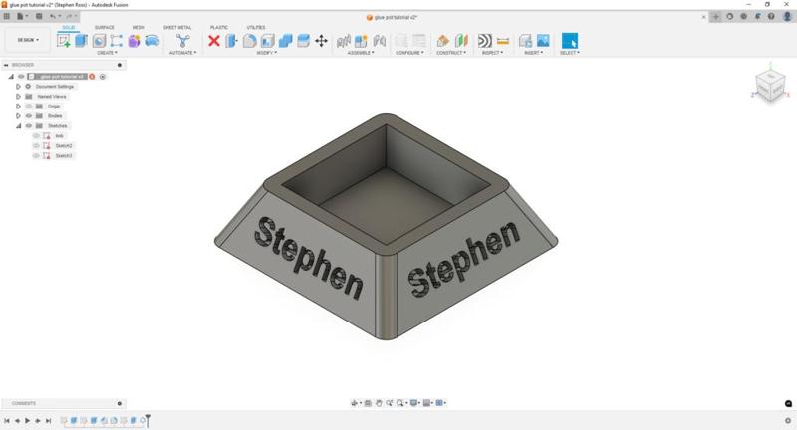Expand the Document Settings node
Screen dimensions: 797x430
pos(18,87)
